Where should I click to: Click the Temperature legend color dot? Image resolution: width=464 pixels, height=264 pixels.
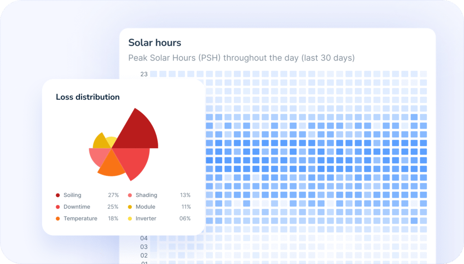point(58,219)
